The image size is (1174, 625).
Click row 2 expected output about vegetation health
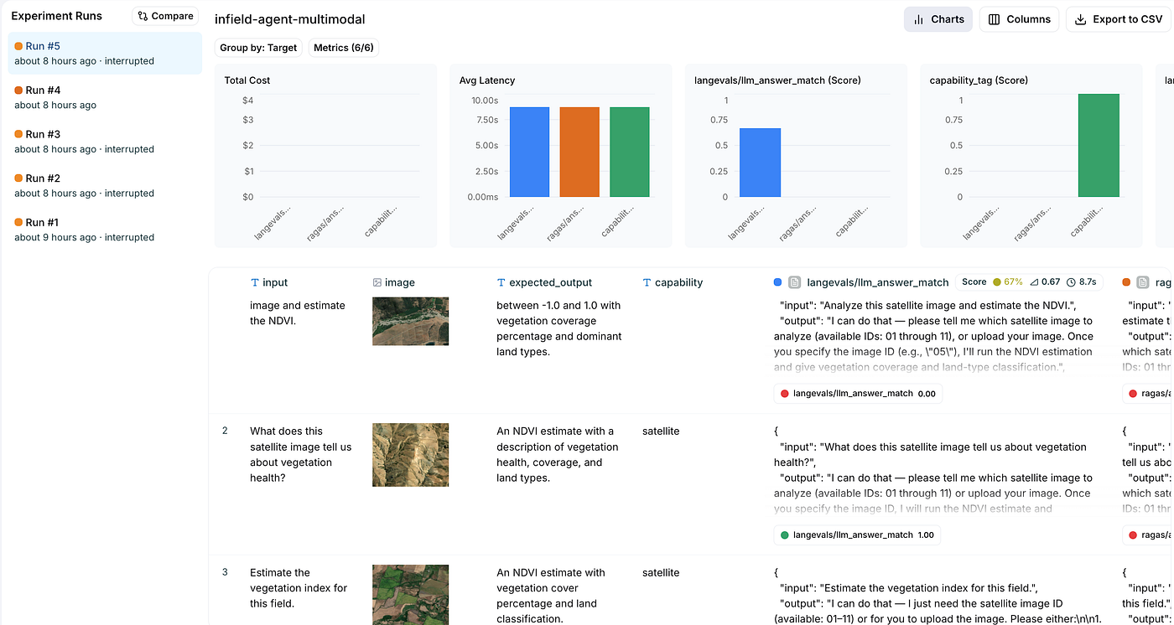[557, 455]
